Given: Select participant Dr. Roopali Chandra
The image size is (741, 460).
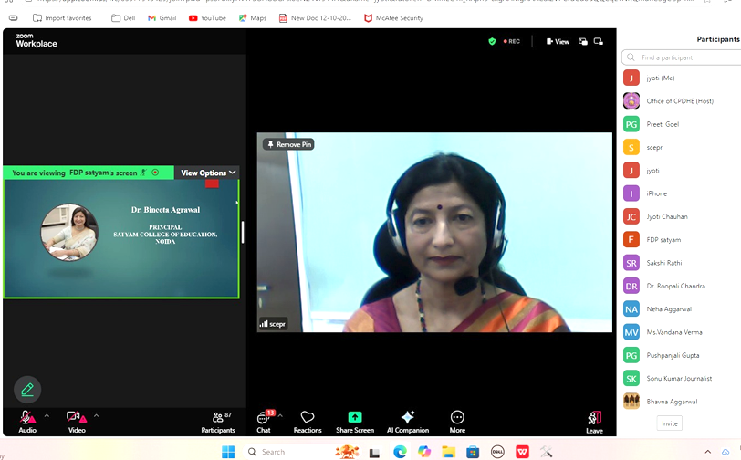Looking at the screenshot, I should [681, 286].
